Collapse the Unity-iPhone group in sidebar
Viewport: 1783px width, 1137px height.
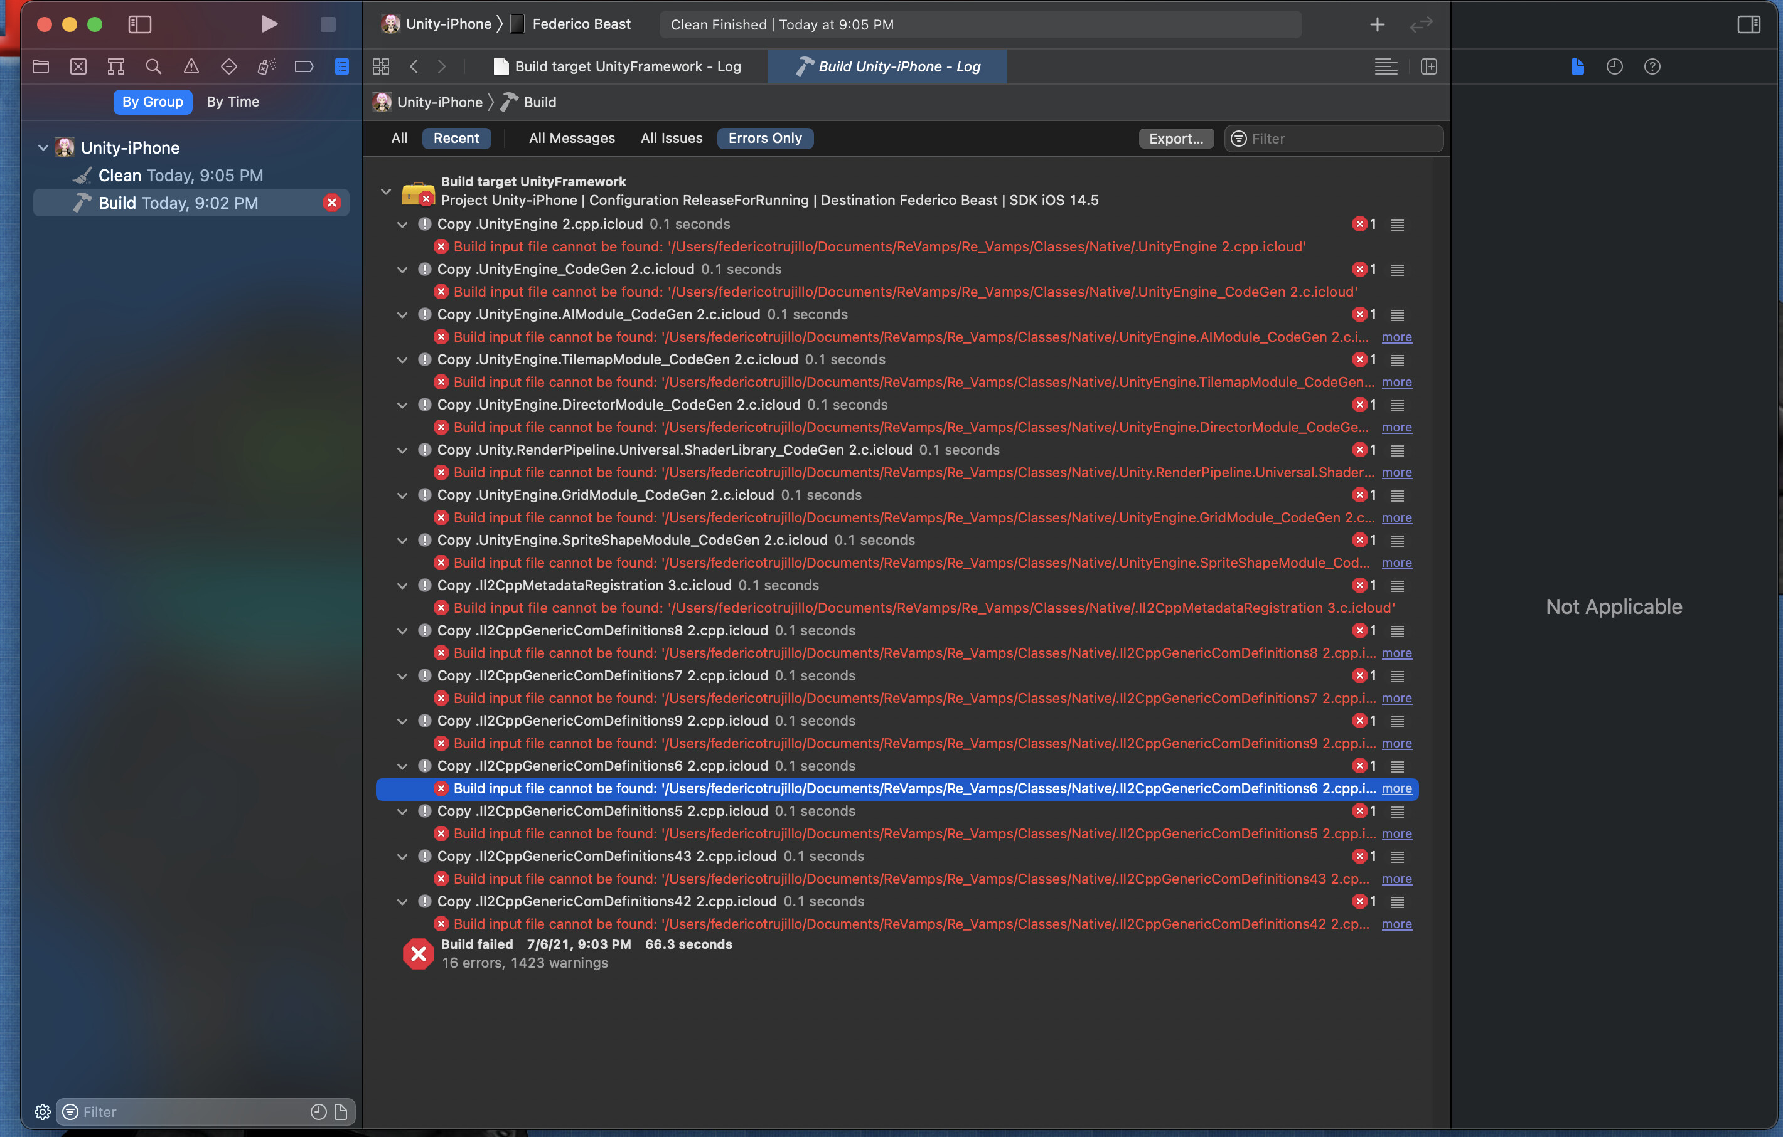click(43, 147)
